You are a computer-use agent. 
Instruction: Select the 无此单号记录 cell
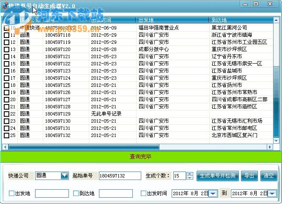pyautogui.click(x=106, y=114)
